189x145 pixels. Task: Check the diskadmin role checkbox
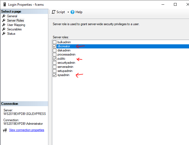(55, 50)
